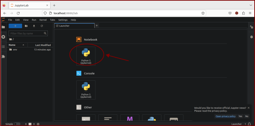Open the Debugger bug icon
The width and height of the screenshot is (255, 126).
(252, 37)
